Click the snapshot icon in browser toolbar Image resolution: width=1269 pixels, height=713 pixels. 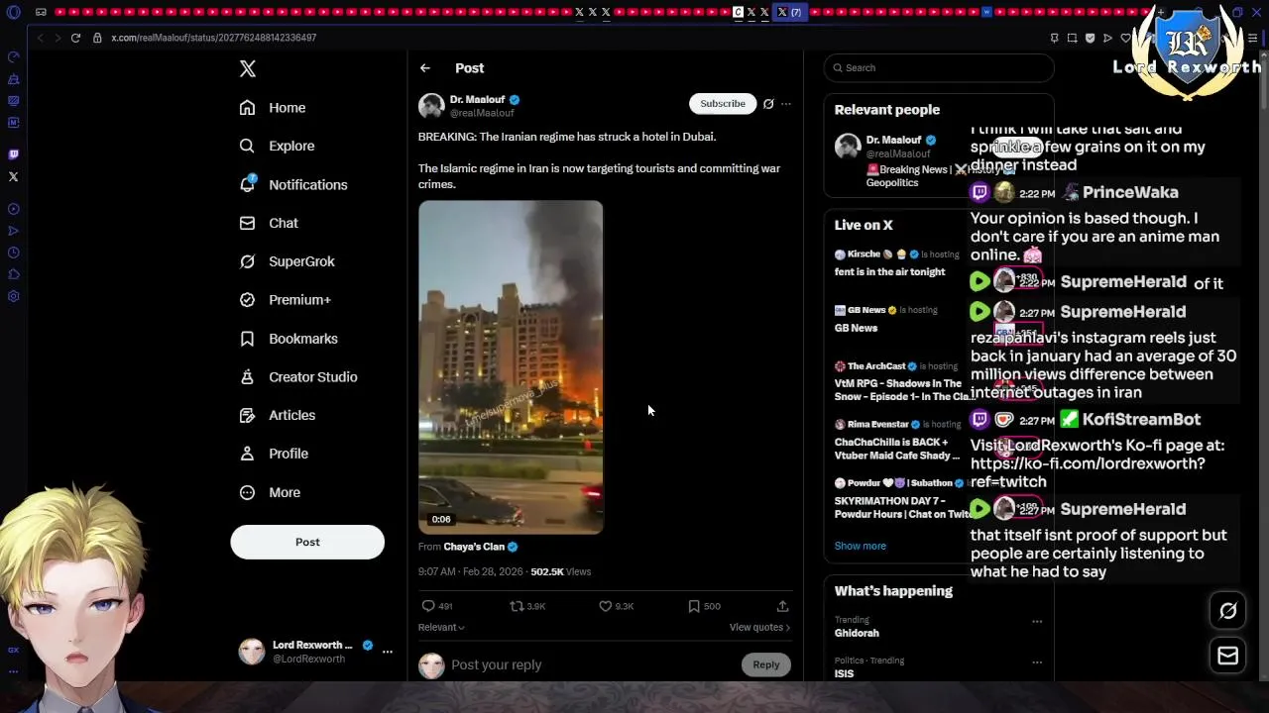1072,38
